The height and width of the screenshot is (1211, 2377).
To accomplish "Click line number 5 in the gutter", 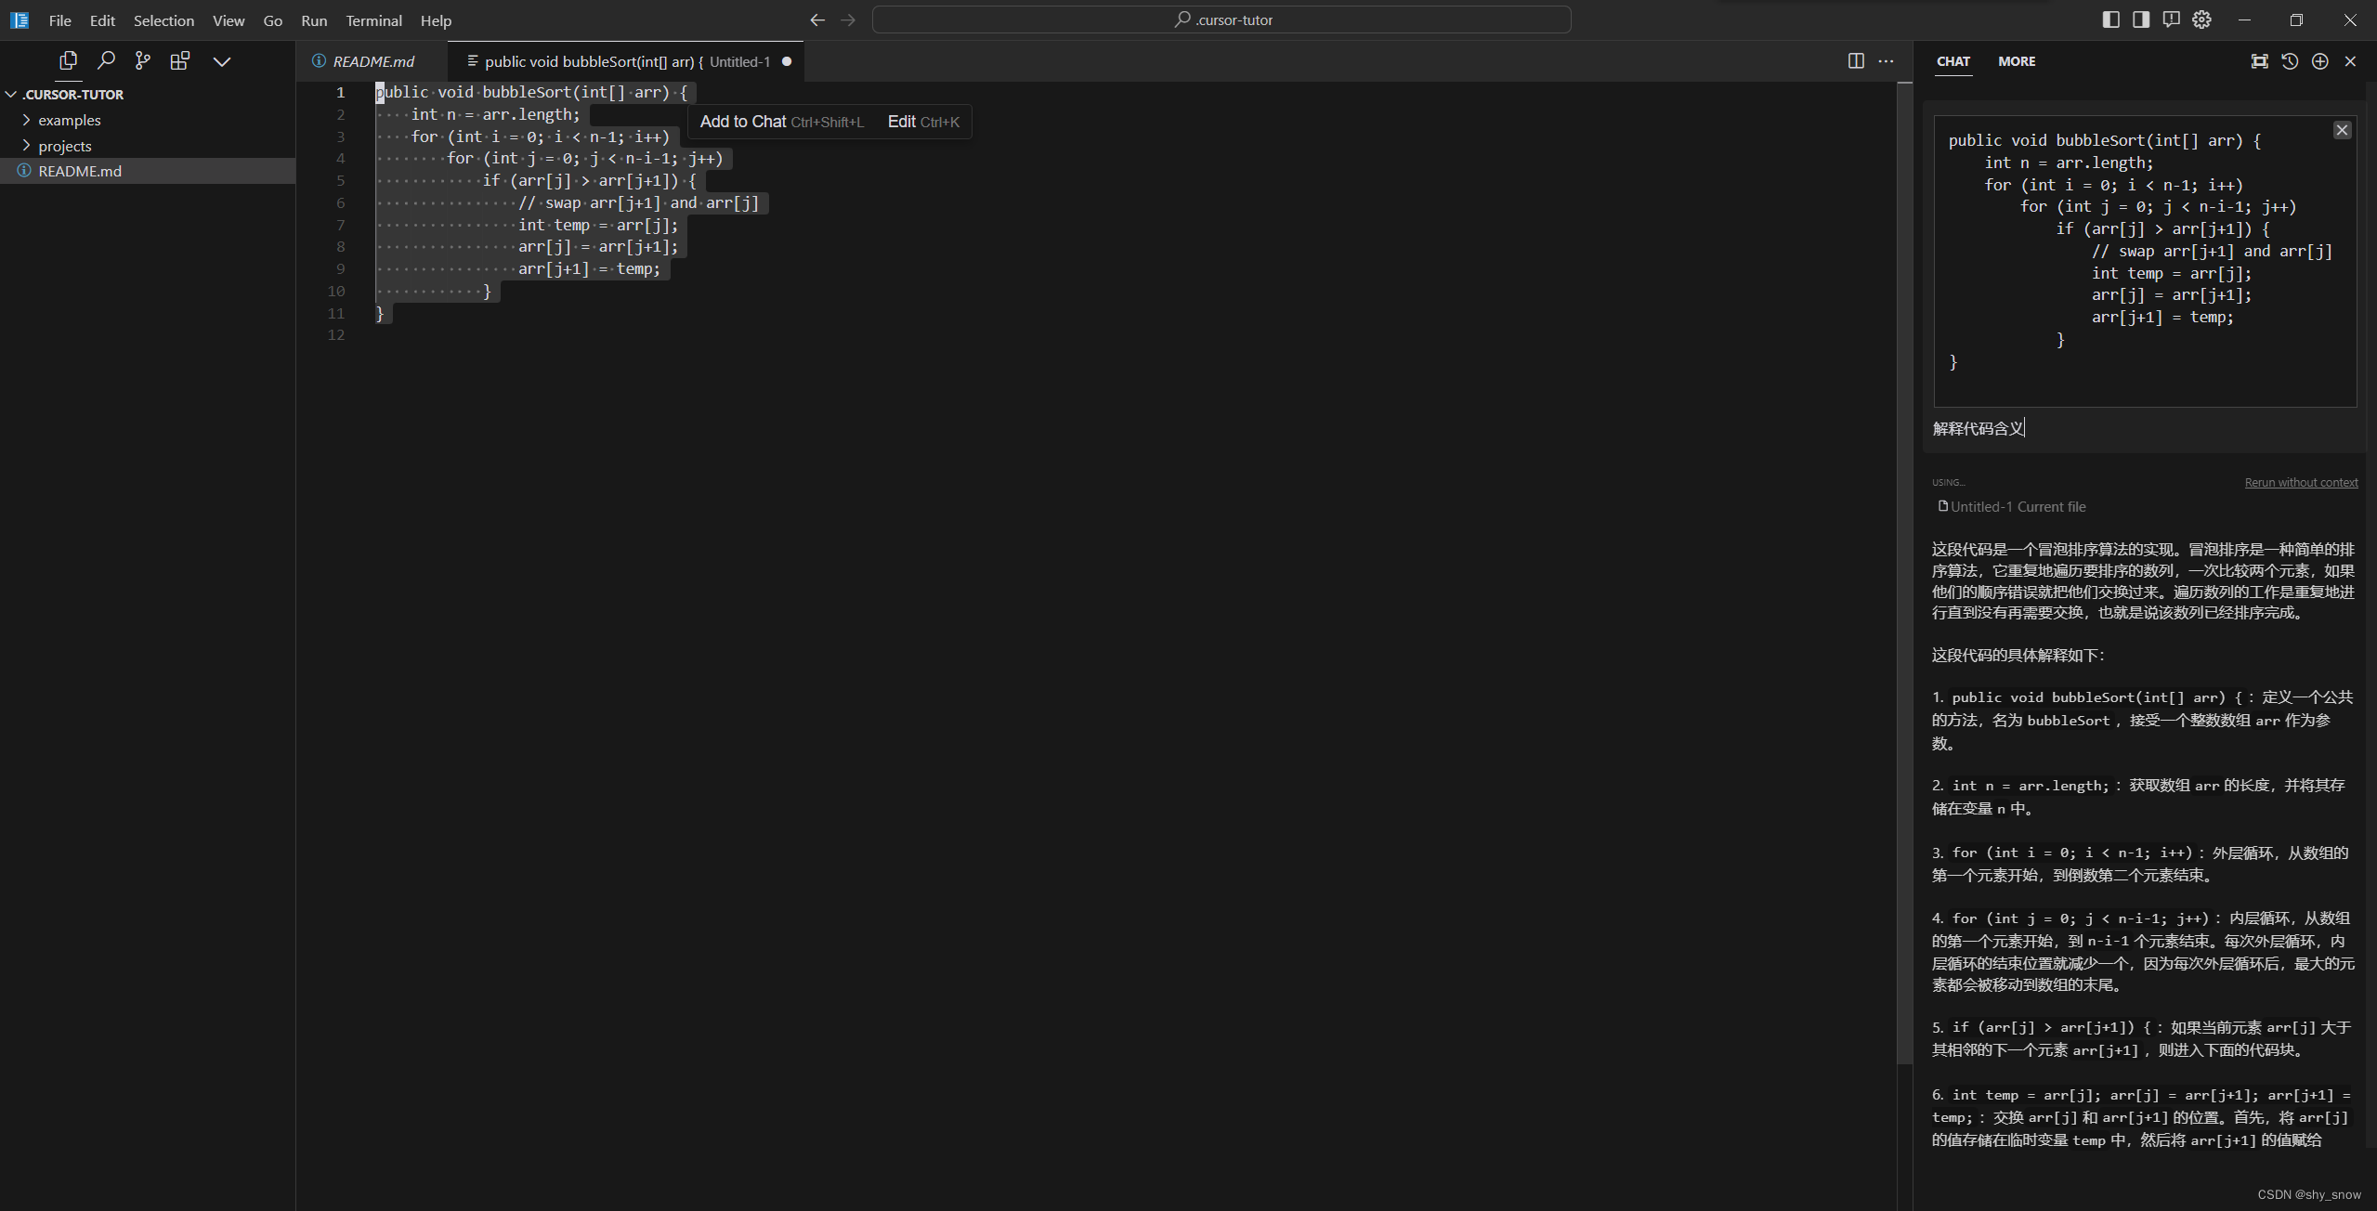I will tap(341, 181).
